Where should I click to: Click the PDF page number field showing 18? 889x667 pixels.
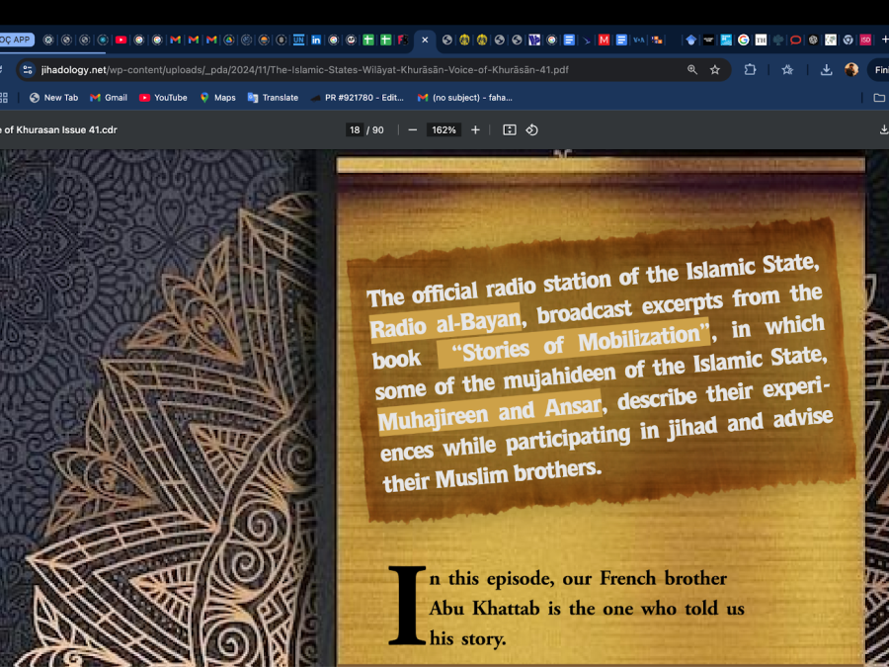(355, 129)
